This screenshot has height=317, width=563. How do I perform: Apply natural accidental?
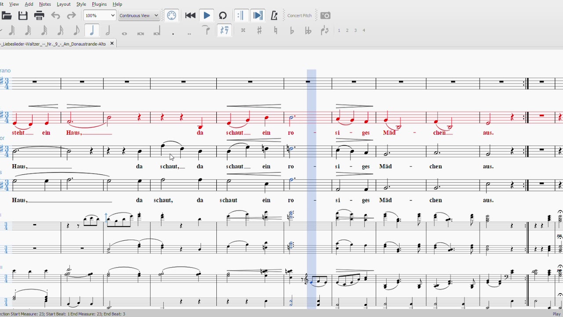coord(276,30)
